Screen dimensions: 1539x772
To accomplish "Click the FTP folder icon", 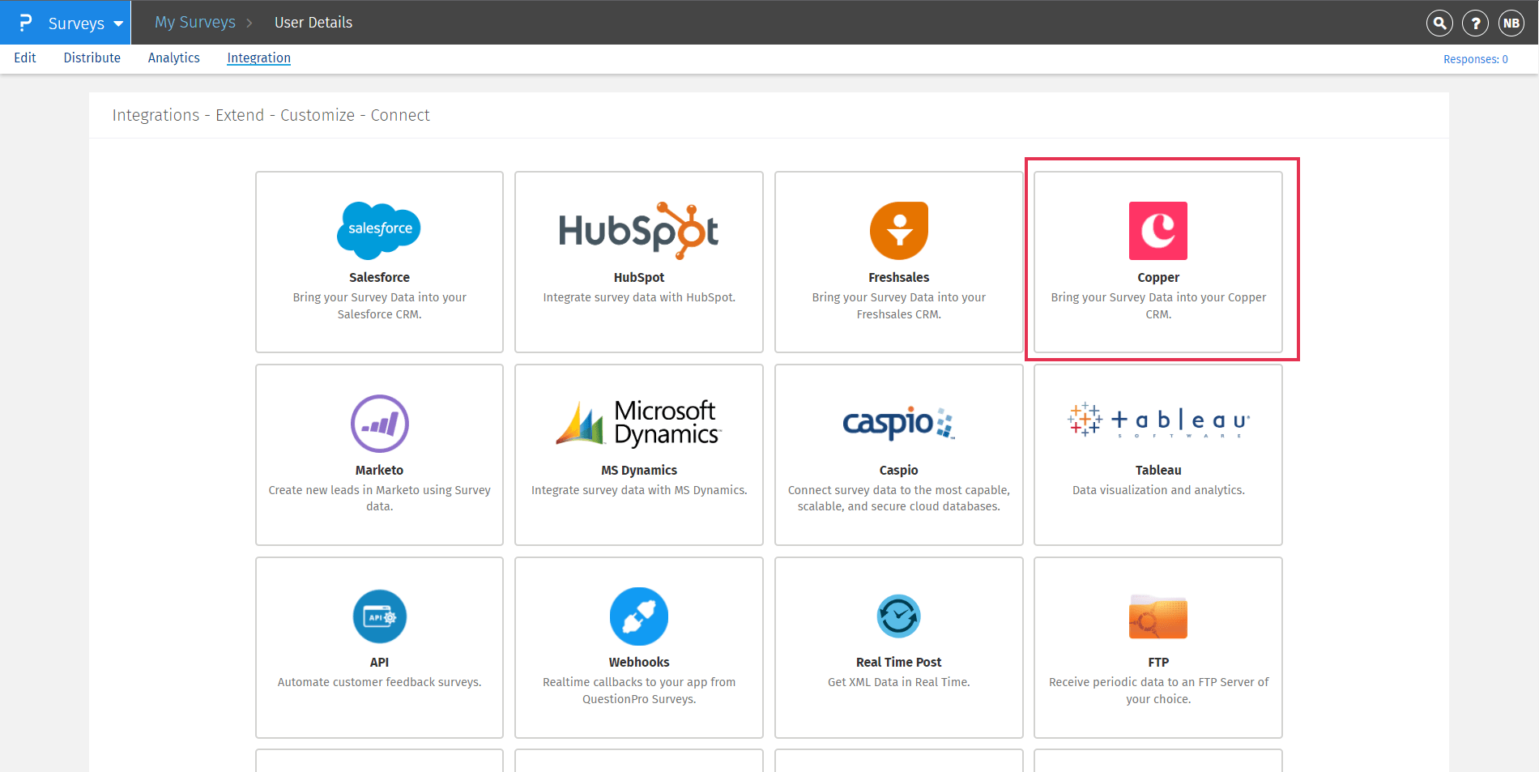I will click(1157, 617).
